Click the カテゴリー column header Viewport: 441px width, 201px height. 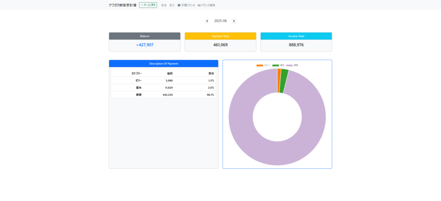coord(127,73)
